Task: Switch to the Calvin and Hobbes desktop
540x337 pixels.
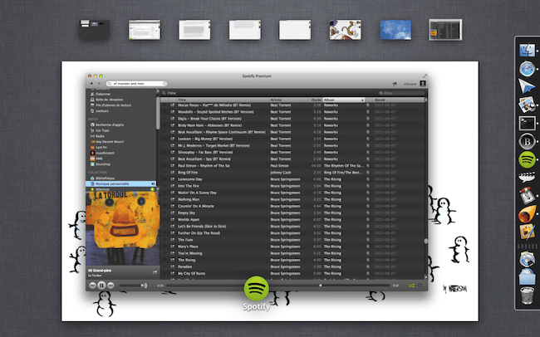Action: (346, 30)
